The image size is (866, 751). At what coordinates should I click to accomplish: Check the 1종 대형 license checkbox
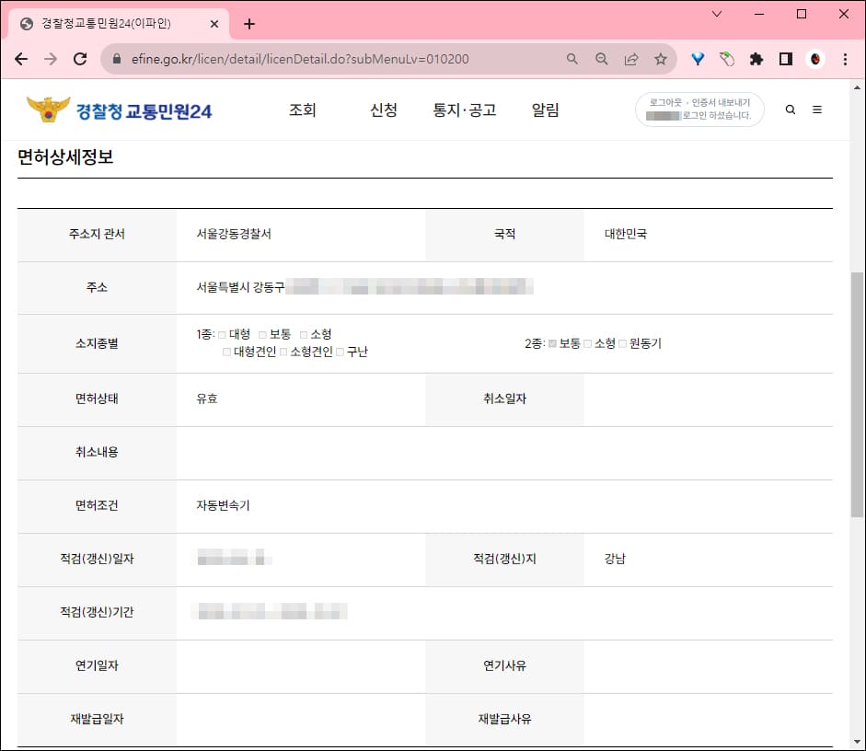[222, 334]
